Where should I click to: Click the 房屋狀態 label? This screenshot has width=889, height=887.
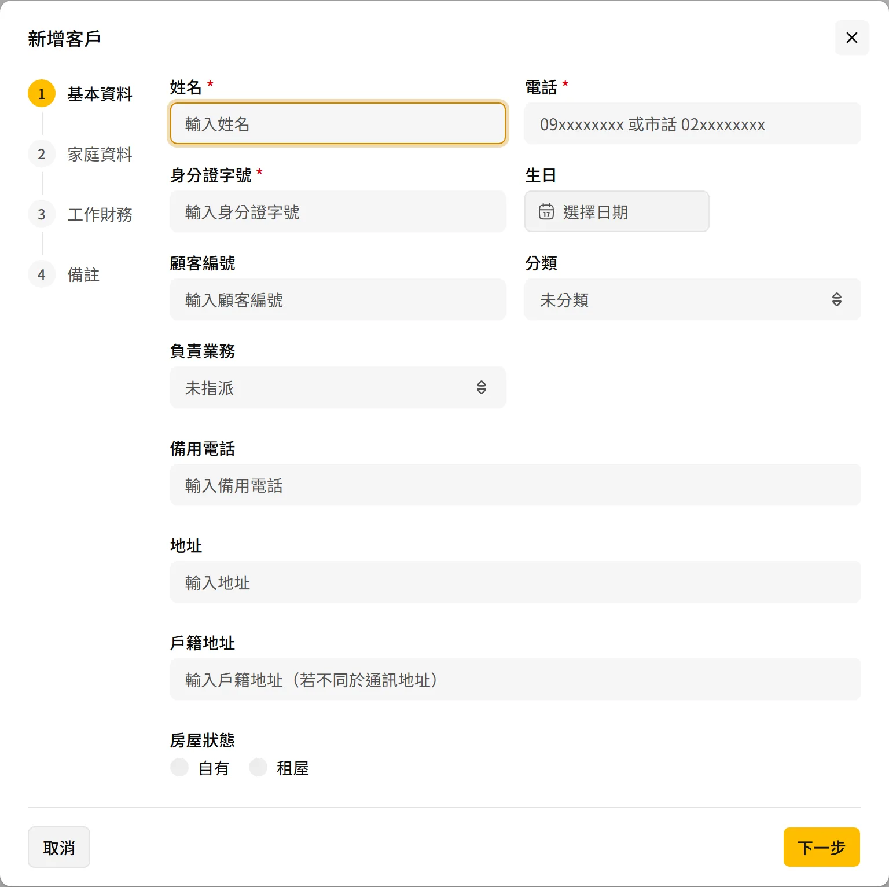click(203, 740)
